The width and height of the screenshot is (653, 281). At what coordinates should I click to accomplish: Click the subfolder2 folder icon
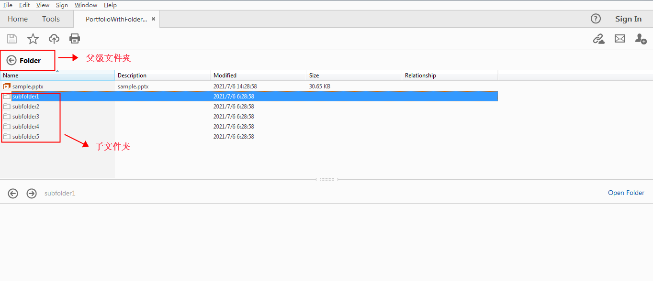click(x=7, y=107)
